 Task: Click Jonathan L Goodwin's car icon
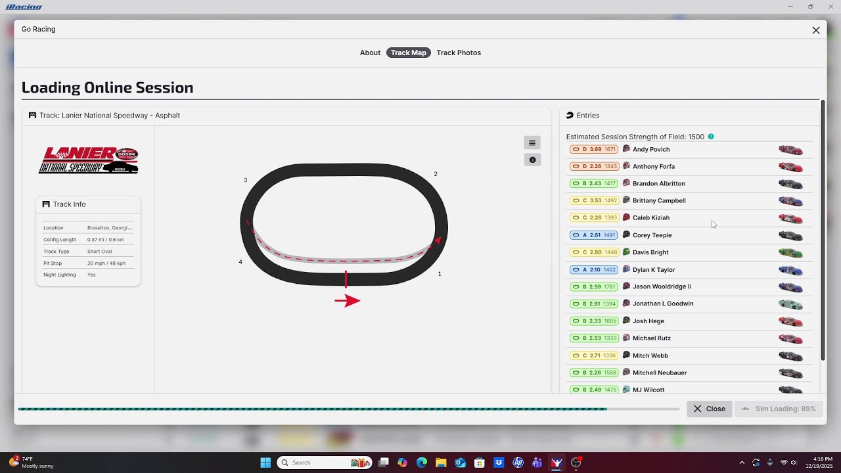pyautogui.click(x=790, y=304)
